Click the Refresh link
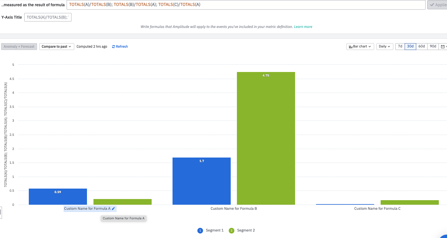The image size is (447, 238). 120,47
